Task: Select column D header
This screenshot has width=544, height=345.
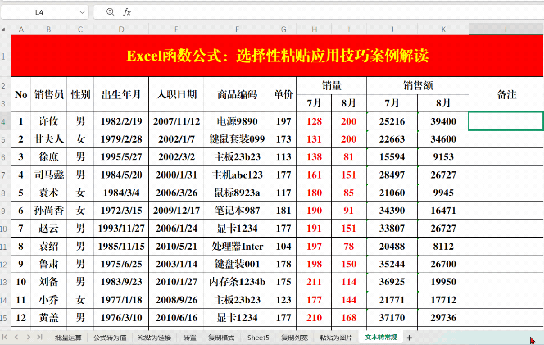Action: tap(121, 30)
